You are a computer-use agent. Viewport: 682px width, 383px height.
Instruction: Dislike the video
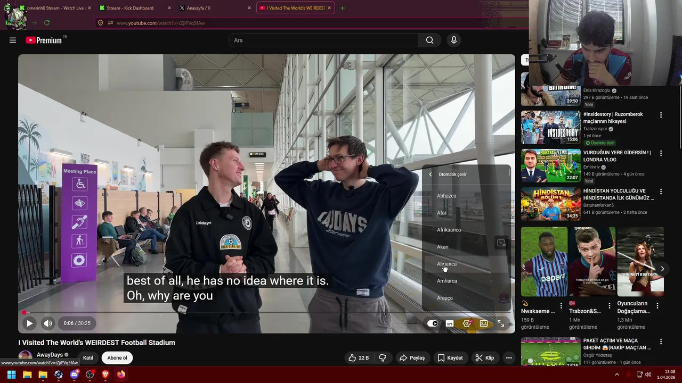click(x=383, y=358)
